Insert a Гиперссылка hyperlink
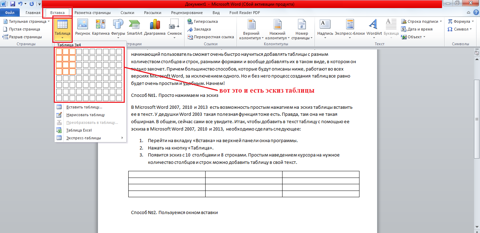 click(202, 21)
